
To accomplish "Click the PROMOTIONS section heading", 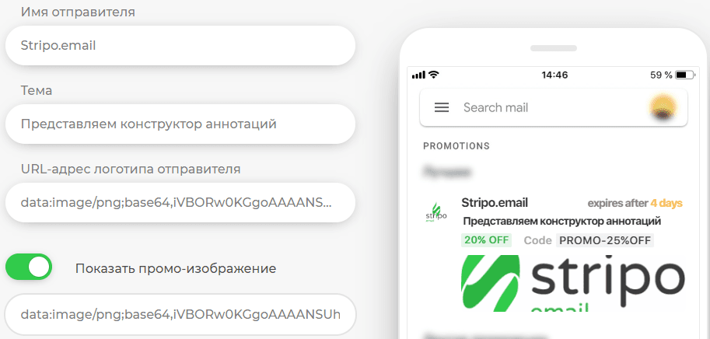I will pyautogui.click(x=456, y=146).
